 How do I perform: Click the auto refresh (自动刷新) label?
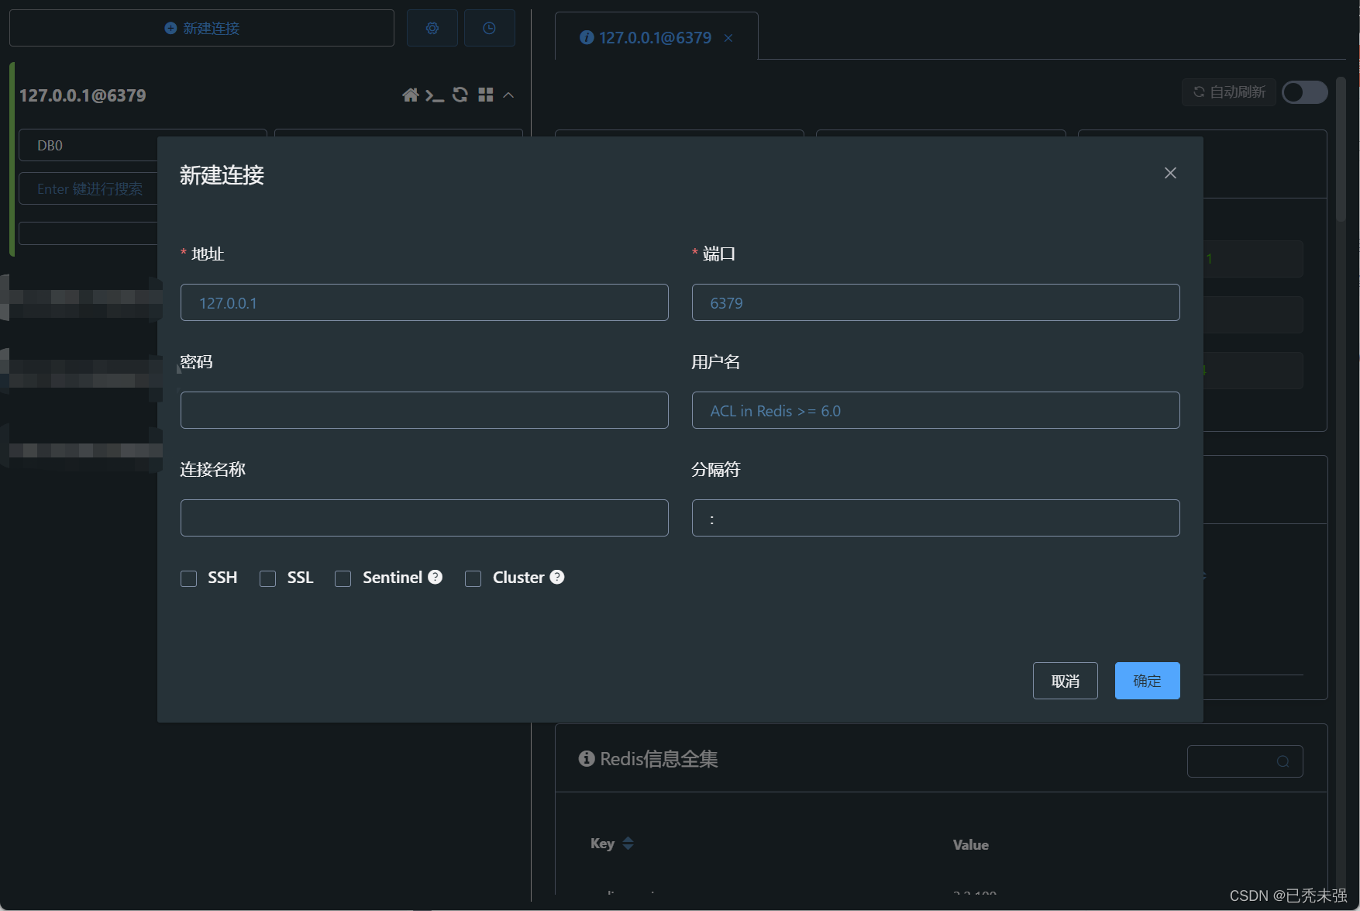point(1229,92)
